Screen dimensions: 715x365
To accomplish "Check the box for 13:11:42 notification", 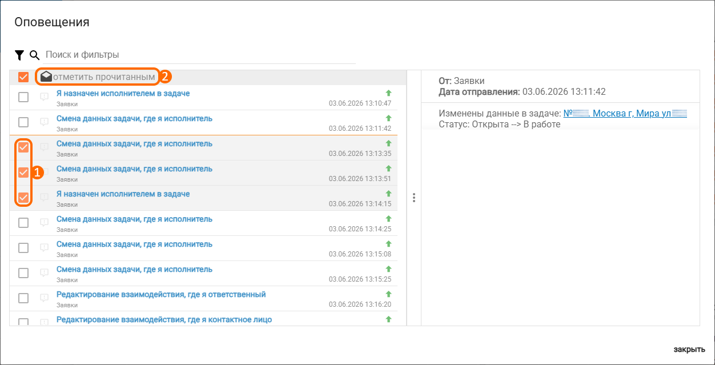I will point(23,122).
